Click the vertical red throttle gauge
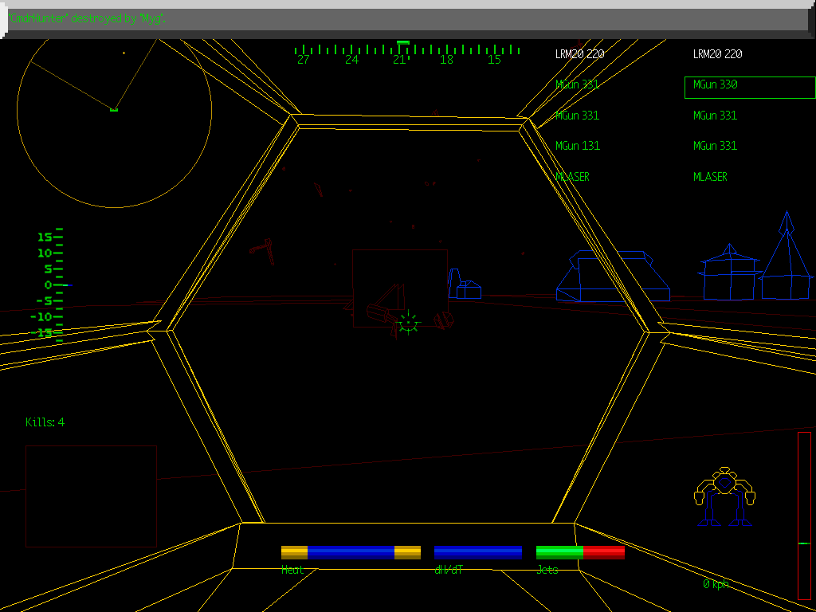The width and height of the screenshot is (816, 612). point(804,515)
